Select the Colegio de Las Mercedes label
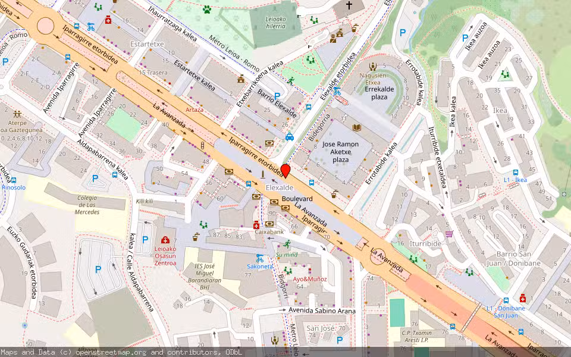The height and width of the screenshot is (357, 571). coord(87,205)
